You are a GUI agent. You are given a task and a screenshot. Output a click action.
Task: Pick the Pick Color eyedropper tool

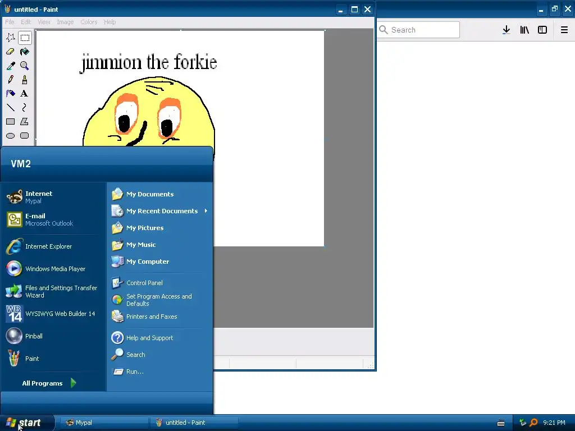(x=10, y=66)
